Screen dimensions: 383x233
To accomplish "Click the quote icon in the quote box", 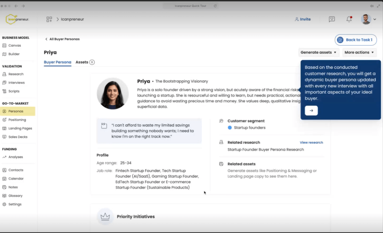I will [x=104, y=126].
